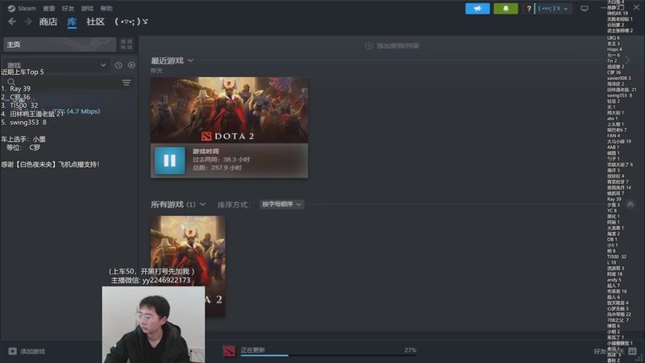Viewport: 645px width, 363px height.
Task: Open the 查看 menu
Action: click(49, 8)
